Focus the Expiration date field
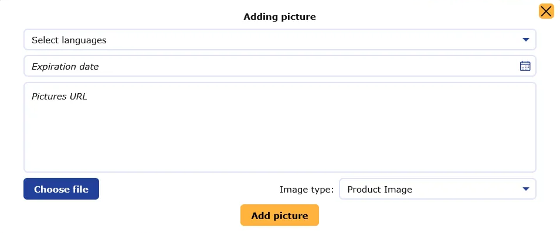Screen dimensions: 560x233 [x=280, y=66]
